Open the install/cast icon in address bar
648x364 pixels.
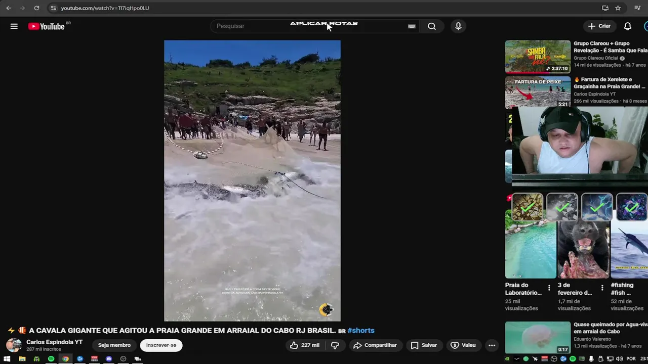tap(605, 8)
